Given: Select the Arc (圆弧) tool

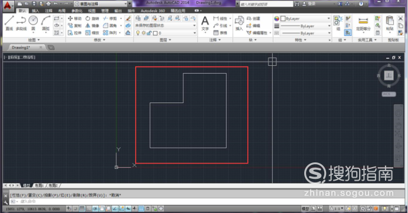Looking at the screenshot, I should click(x=46, y=23).
